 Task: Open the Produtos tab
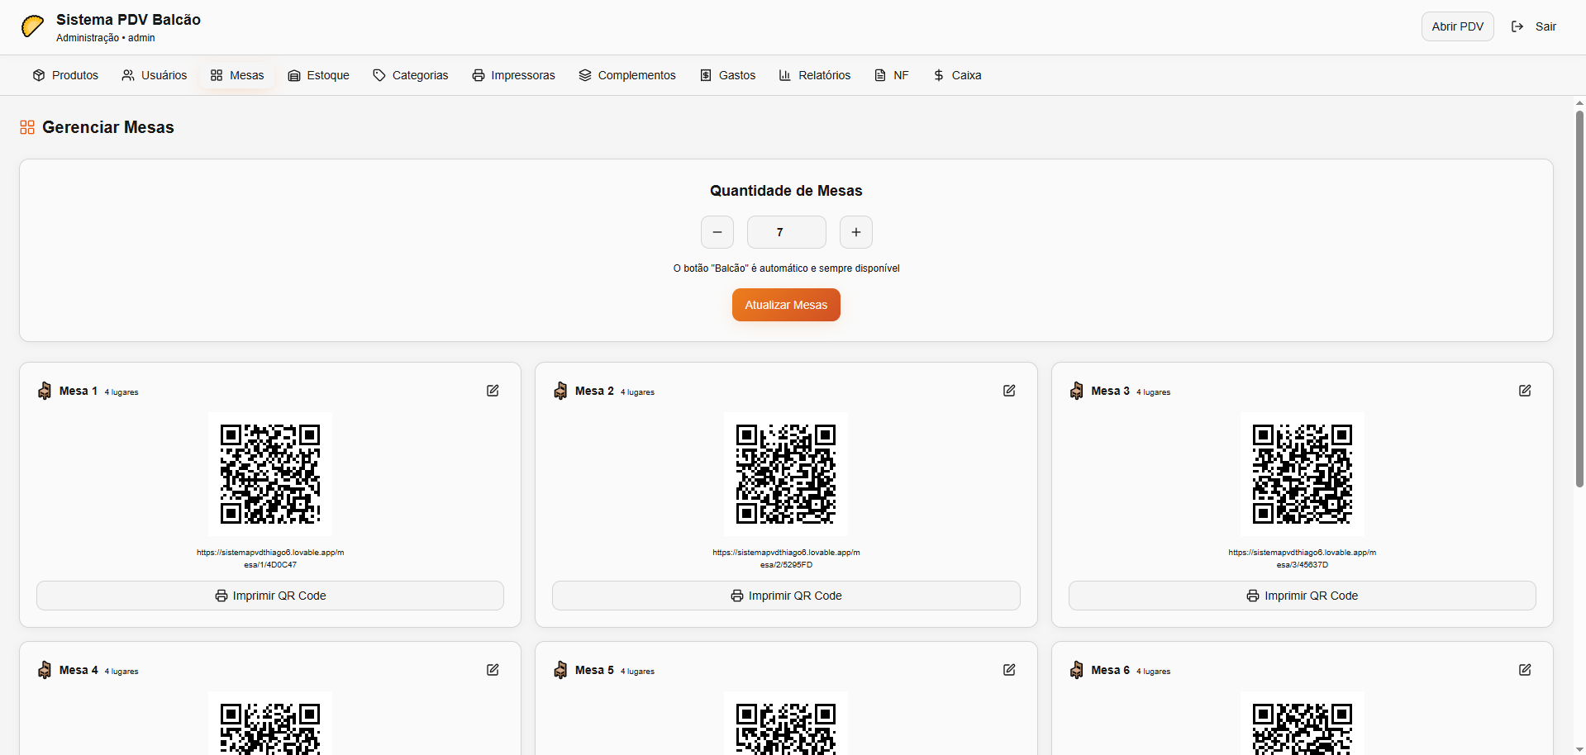(65, 75)
